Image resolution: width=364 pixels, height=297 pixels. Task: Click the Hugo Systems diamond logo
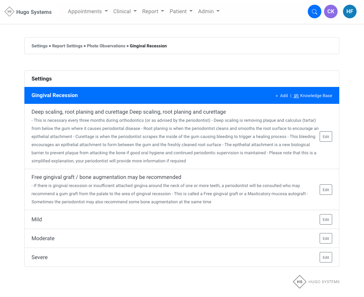click(x=9, y=12)
